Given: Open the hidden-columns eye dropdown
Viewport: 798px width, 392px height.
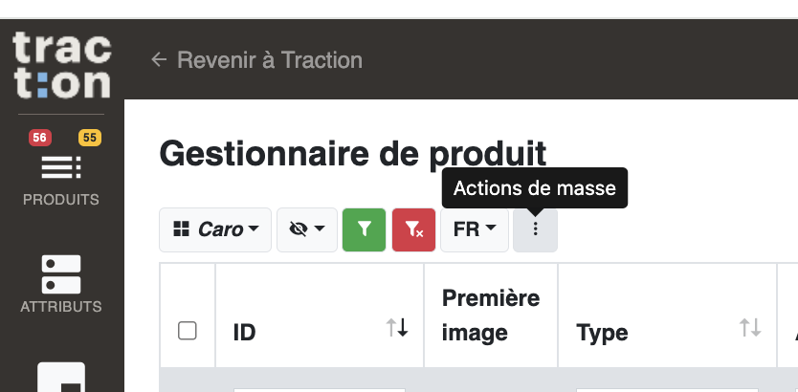Looking at the screenshot, I should pyautogui.click(x=307, y=229).
